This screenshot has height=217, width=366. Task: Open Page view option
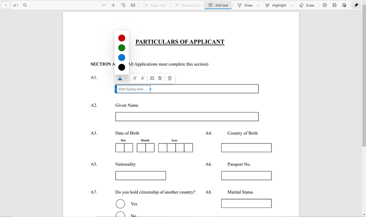[154, 5]
